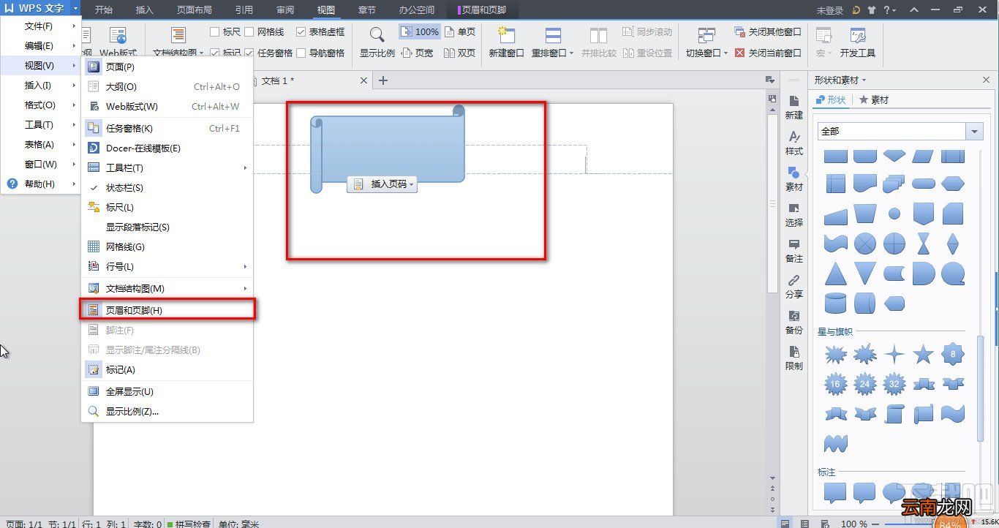Toggle 状态栏(S) status bar menu item
This screenshot has height=528, width=999.
tap(167, 188)
